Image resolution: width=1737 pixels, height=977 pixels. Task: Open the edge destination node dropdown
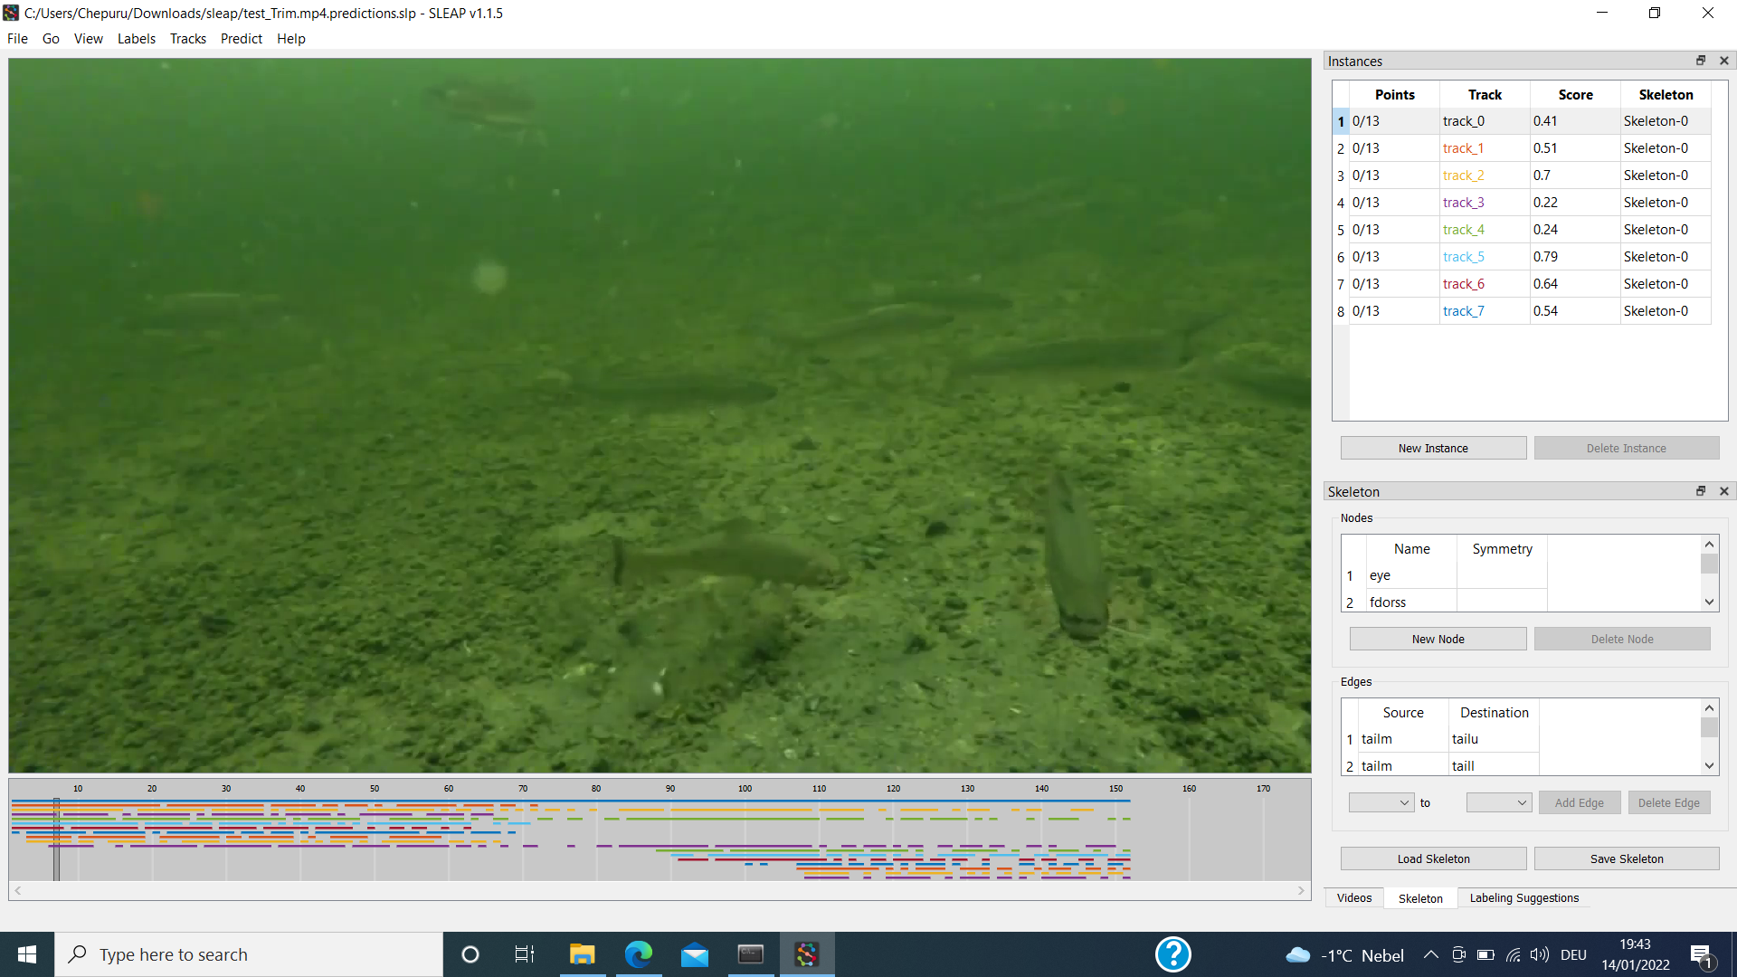[1498, 802]
